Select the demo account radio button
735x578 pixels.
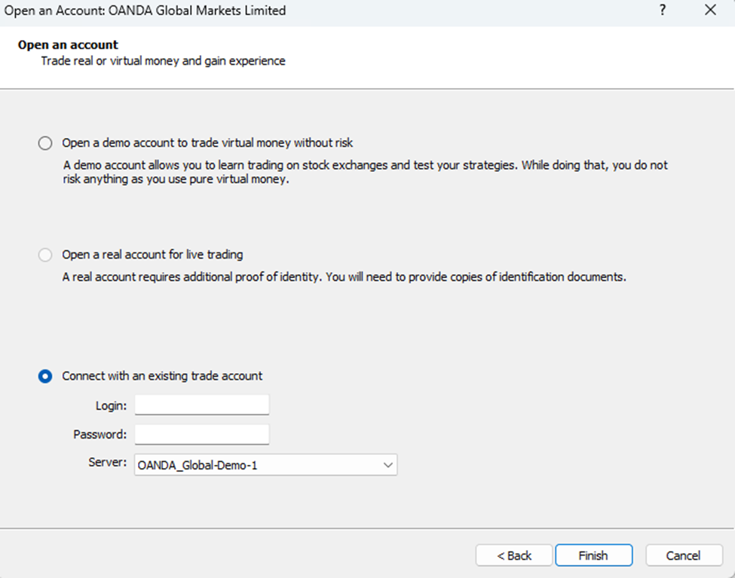click(45, 143)
